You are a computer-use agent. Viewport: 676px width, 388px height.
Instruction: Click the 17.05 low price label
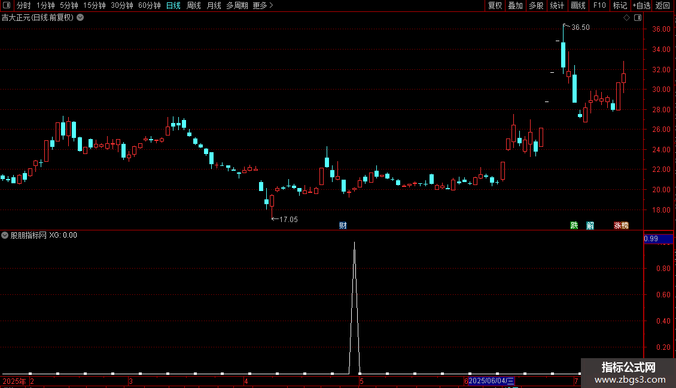point(288,220)
